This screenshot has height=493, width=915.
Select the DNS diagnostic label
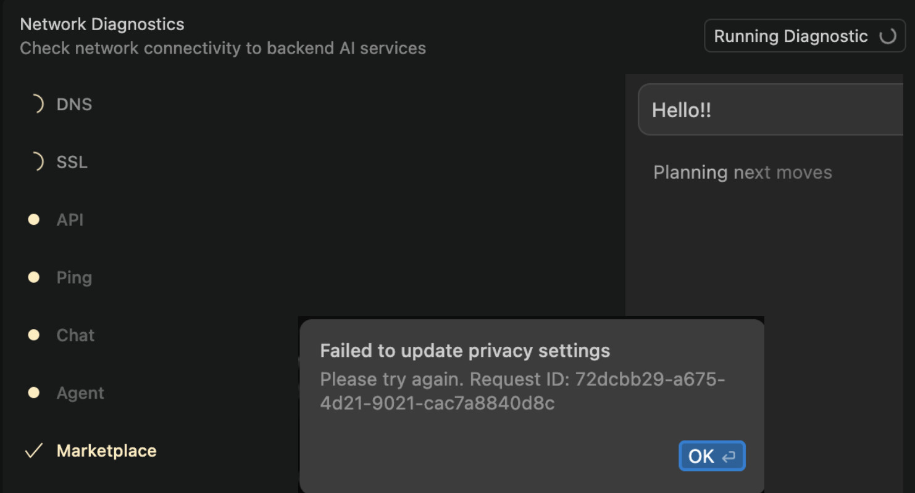click(x=74, y=104)
